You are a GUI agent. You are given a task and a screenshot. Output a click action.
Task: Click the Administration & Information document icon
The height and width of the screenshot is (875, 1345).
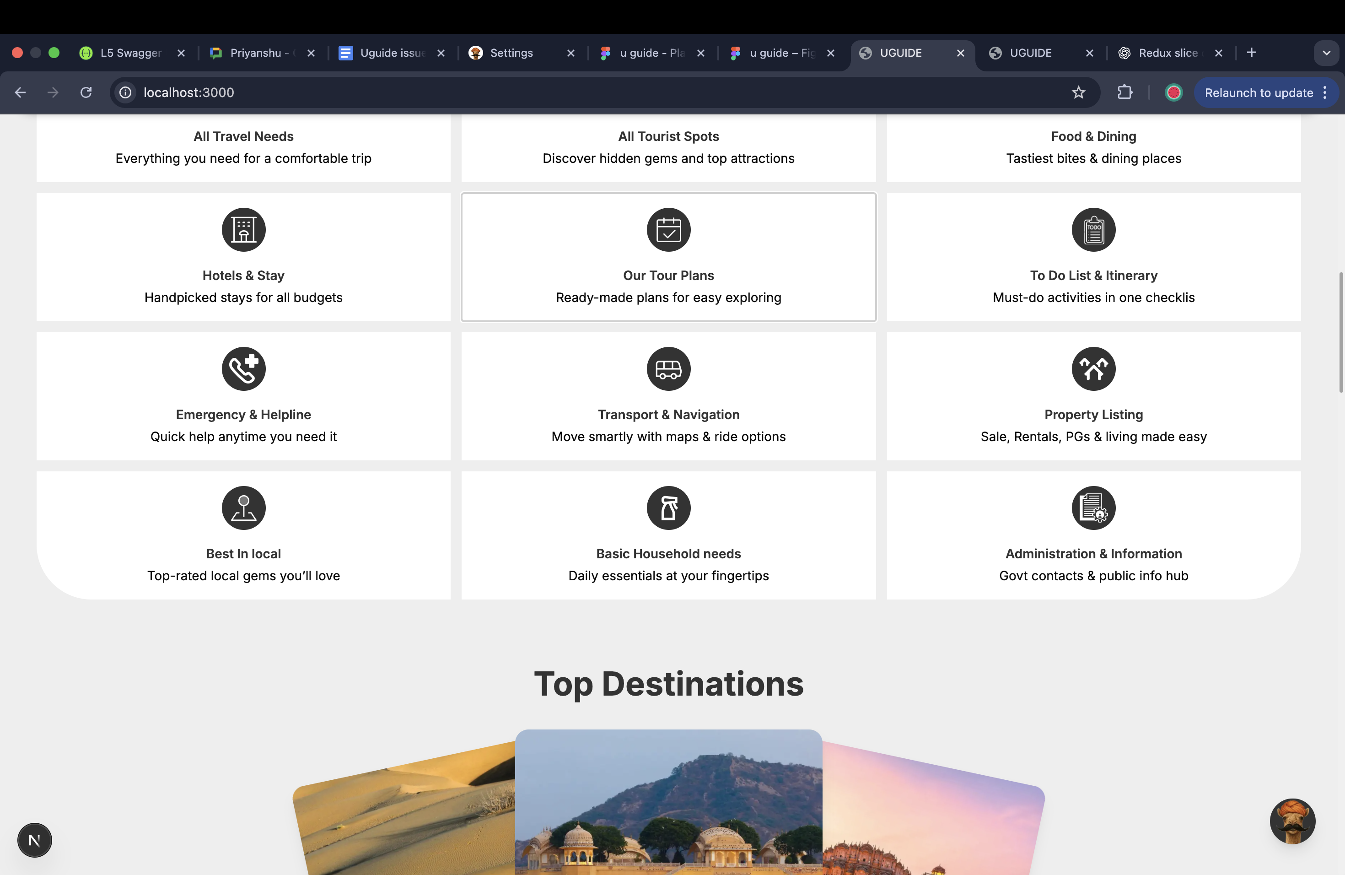coord(1093,508)
